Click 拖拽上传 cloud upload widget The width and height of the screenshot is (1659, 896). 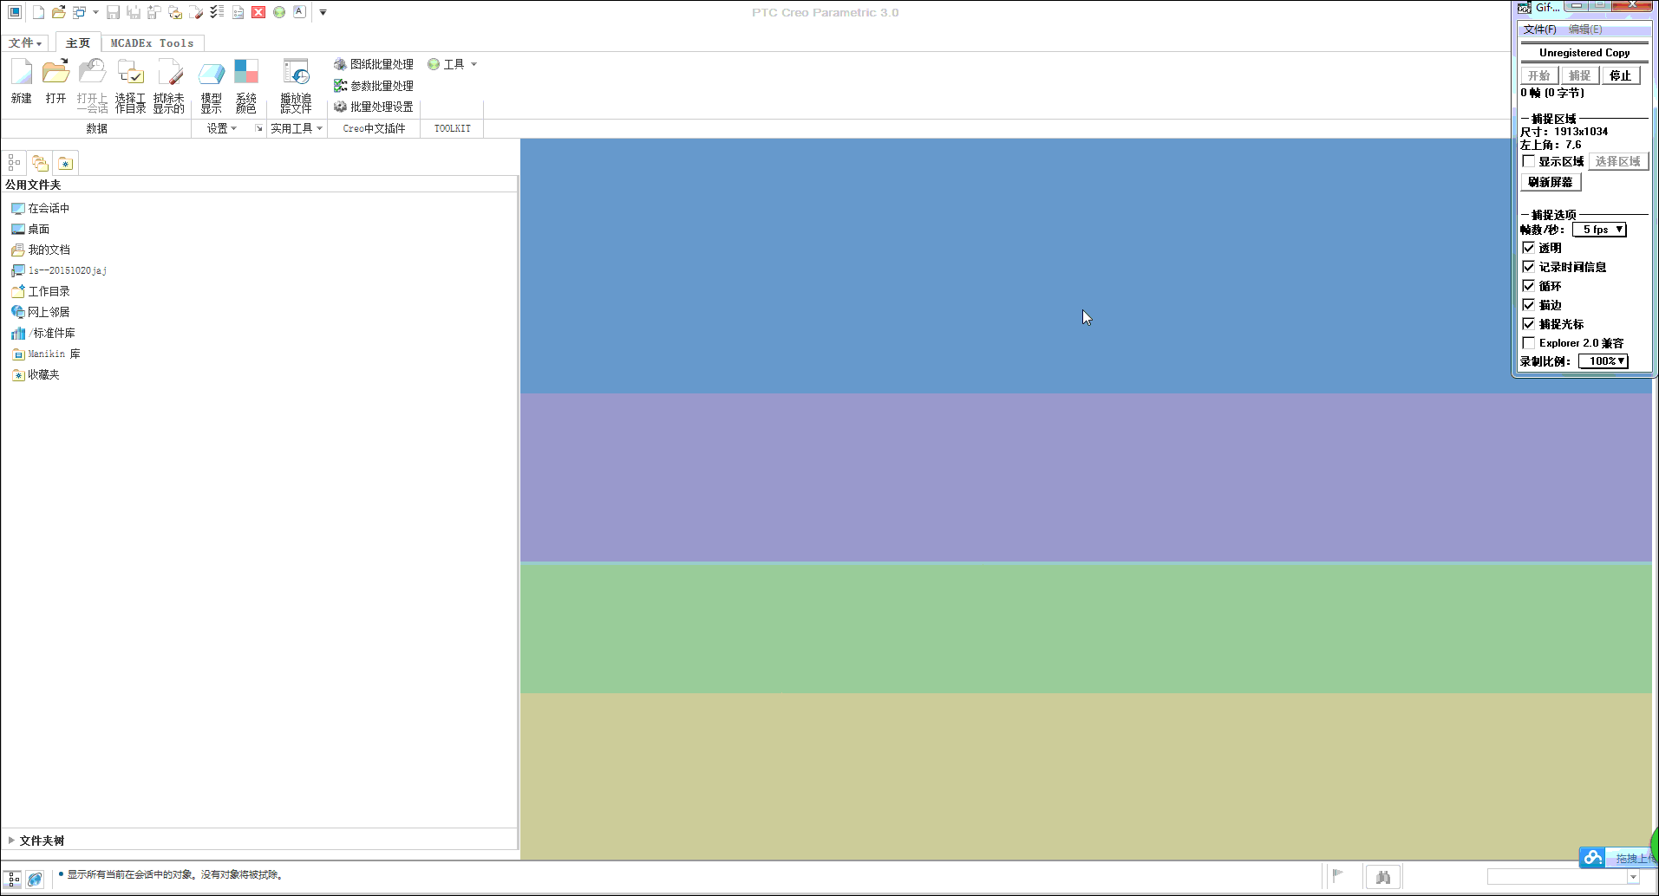pyautogui.click(x=1618, y=858)
